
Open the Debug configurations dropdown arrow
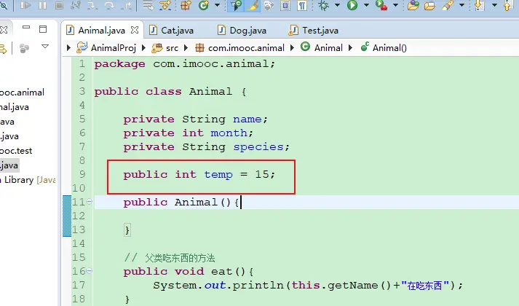[337, 5]
